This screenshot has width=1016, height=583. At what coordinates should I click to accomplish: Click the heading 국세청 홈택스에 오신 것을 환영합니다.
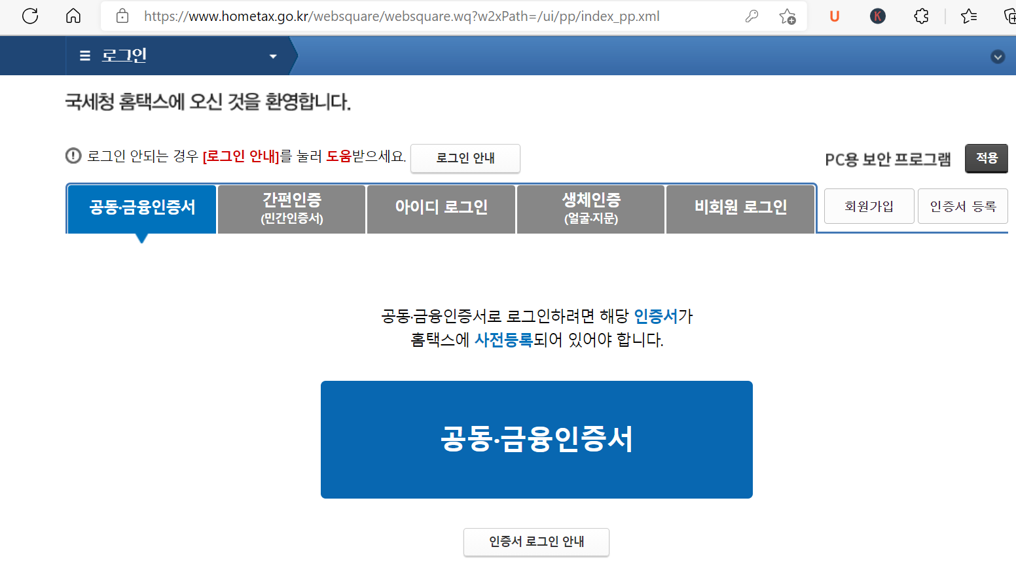point(208,102)
